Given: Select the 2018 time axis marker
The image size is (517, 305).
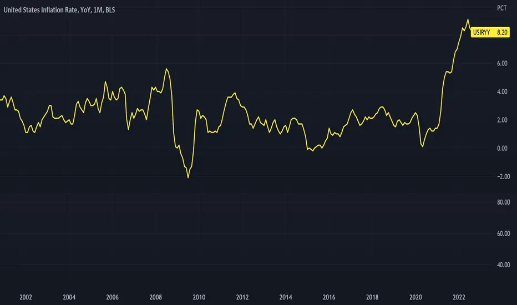Looking at the screenshot, I should pos(372,297).
